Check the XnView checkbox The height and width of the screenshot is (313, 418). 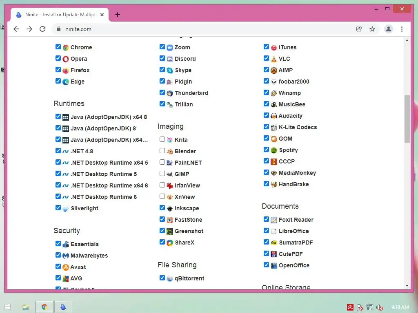click(x=162, y=196)
